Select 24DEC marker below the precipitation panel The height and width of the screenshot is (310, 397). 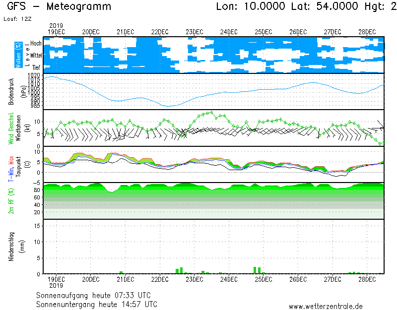(x=229, y=279)
